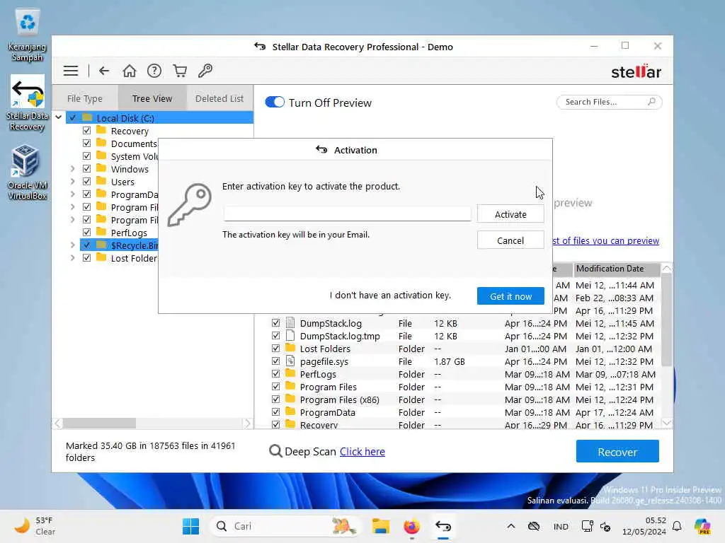Screen dimensions: 725x543
Task: Click the Windows folder icon in tree
Action: 101,168
